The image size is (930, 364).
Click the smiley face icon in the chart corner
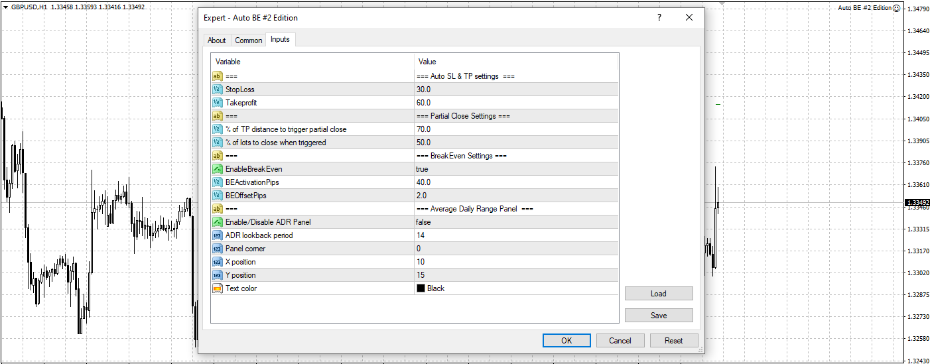click(897, 8)
